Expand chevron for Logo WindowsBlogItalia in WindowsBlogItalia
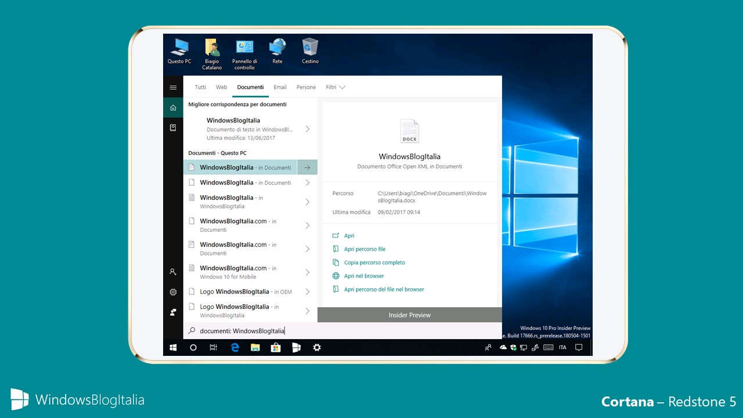This screenshot has height=418, width=743. pos(308,311)
